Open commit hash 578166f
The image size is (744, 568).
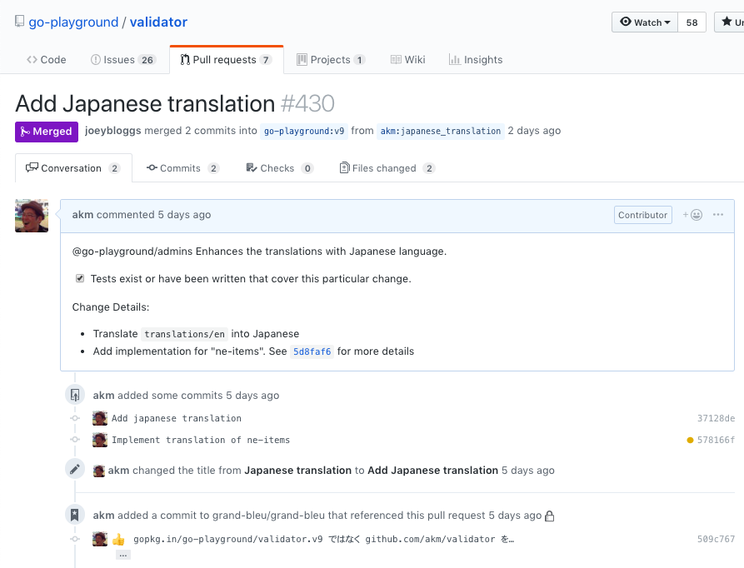716,441
